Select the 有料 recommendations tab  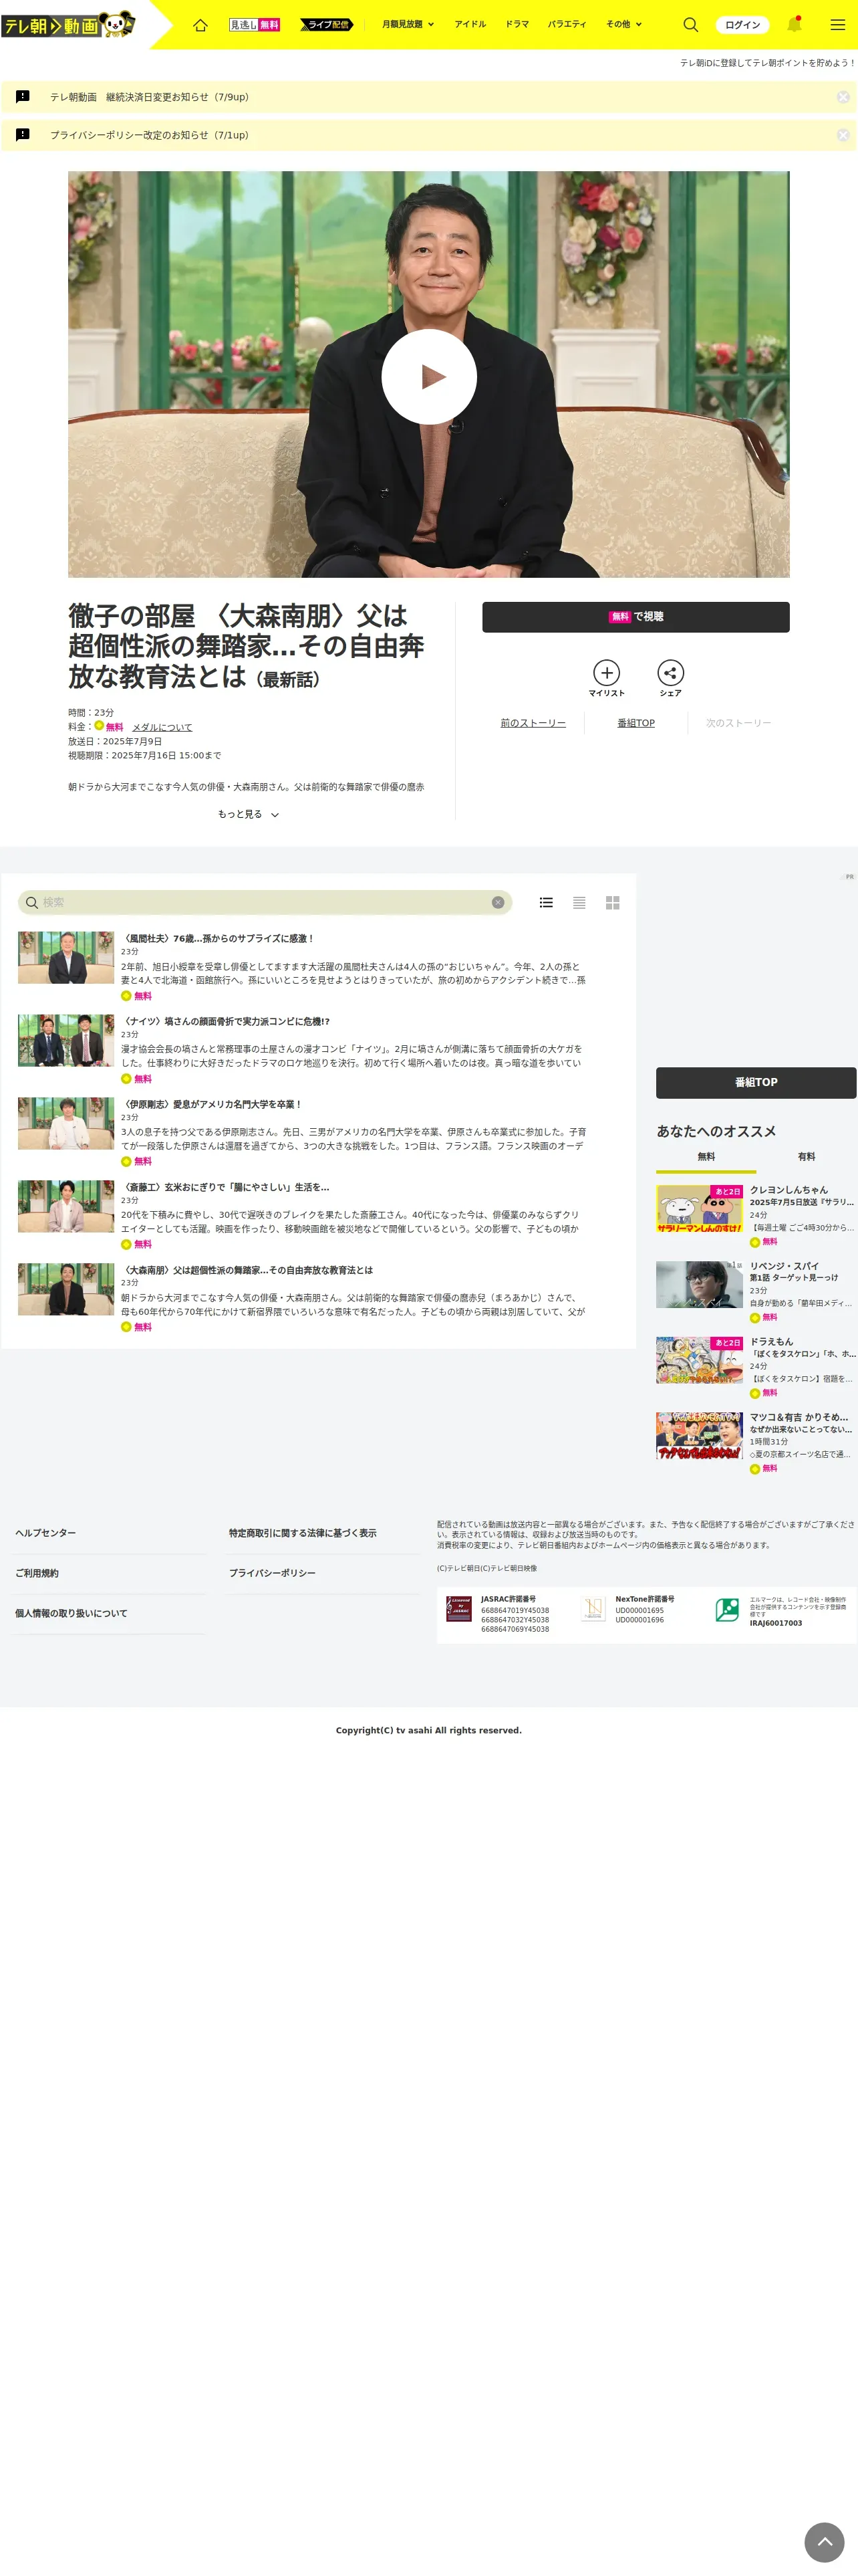(x=806, y=1157)
